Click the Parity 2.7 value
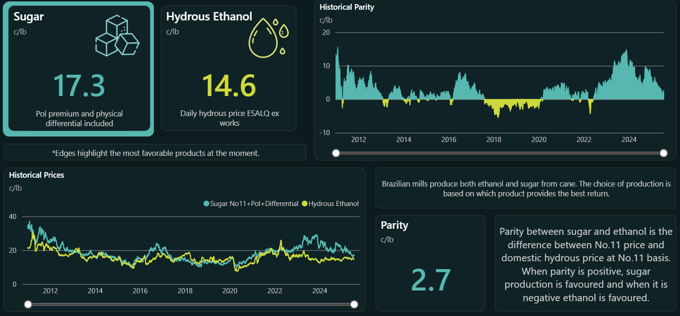This screenshot has width=680, height=316. (x=431, y=280)
